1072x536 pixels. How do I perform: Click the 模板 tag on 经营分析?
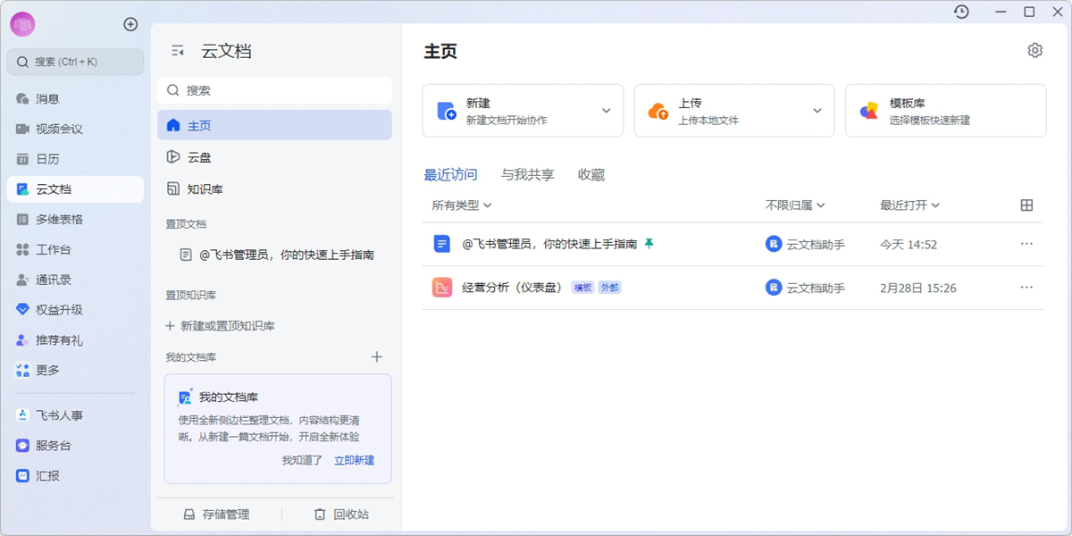coord(582,288)
